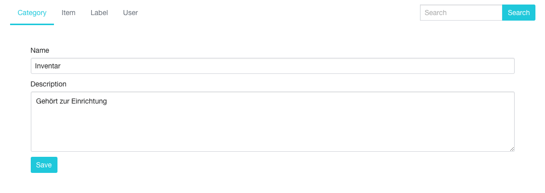Click the word Einrichtung in the description
Viewport: 545px width, 193px height.
[89, 102]
